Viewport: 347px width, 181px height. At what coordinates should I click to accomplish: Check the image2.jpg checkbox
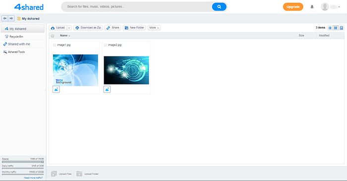pyautogui.click(x=105, y=45)
